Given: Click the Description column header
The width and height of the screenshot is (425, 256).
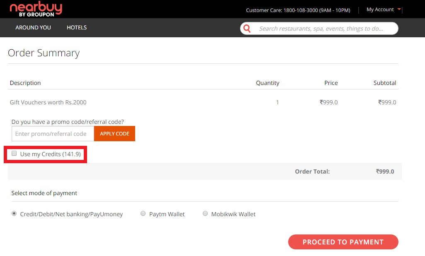Looking at the screenshot, I should 25,83.
